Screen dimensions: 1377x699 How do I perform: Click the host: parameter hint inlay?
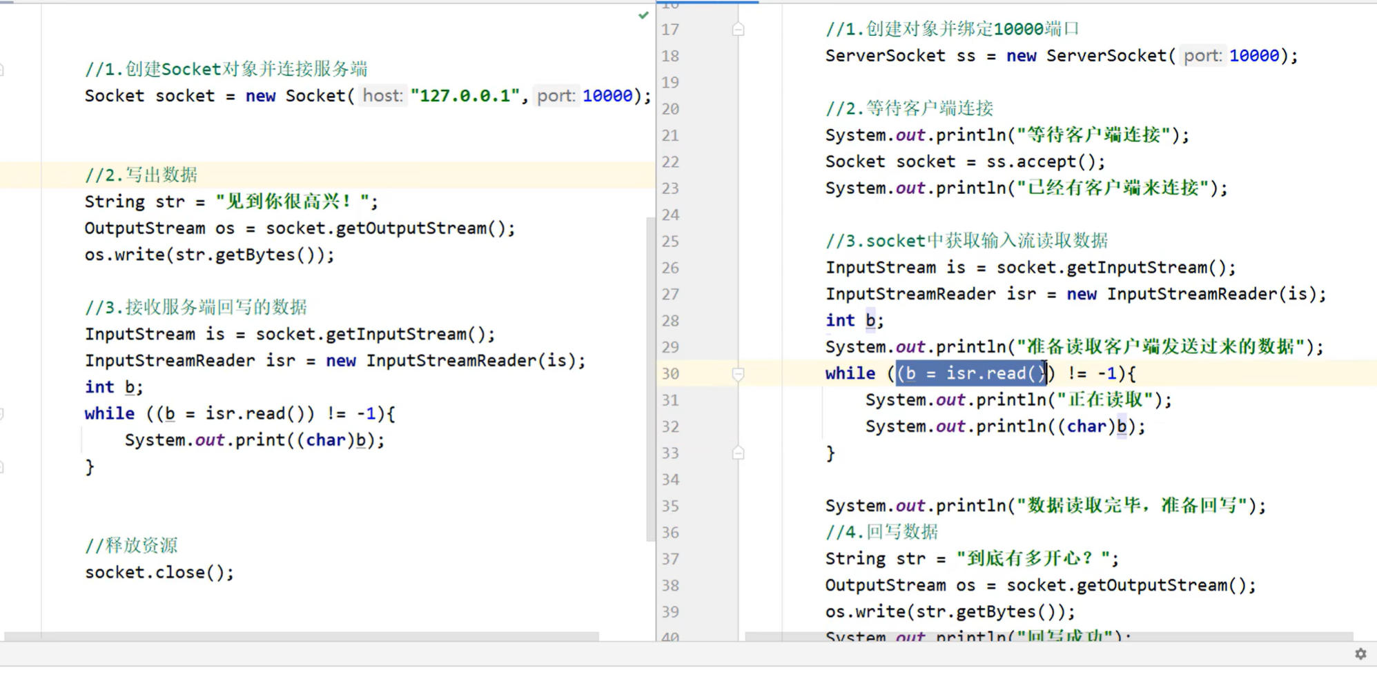[382, 95]
